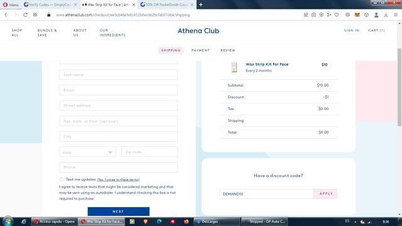The image size is (402, 226).
Task: Click the Athena Club logo
Action: (x=198, y=31)
